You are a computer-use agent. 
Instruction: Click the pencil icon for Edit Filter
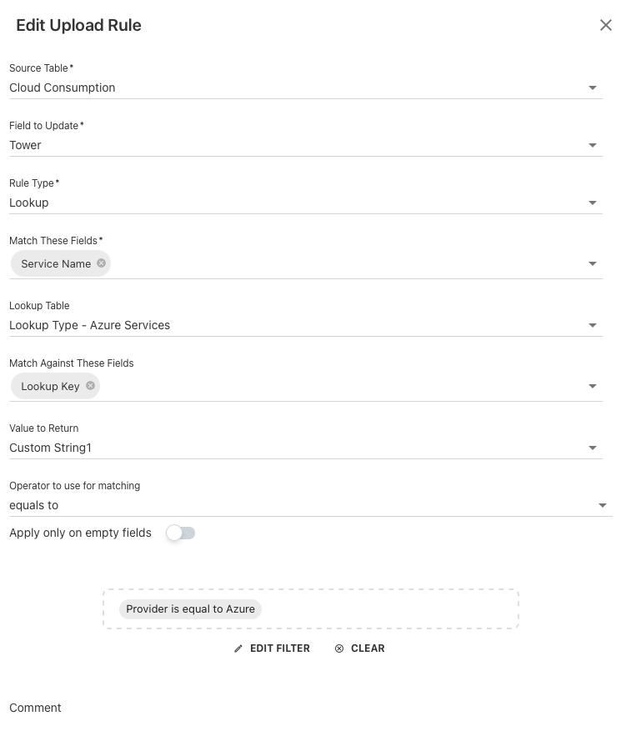click(x=238, y=648)
